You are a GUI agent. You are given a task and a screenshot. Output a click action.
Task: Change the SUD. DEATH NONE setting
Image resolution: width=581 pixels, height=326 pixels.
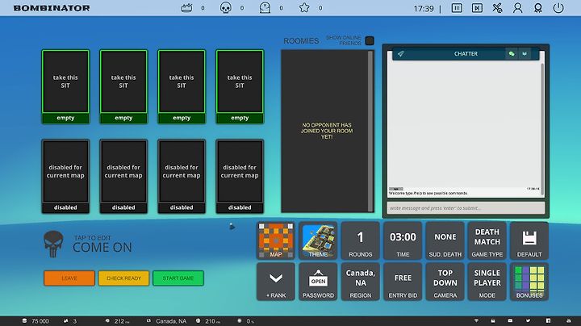tap(445, 240)
